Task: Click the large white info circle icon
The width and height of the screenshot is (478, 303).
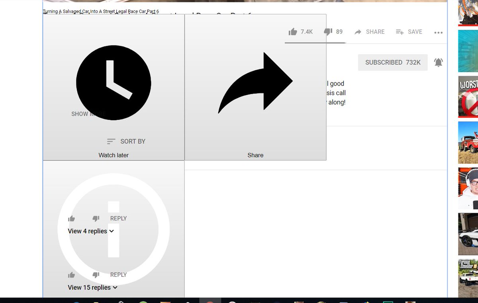Action: [x=114, y=229]
